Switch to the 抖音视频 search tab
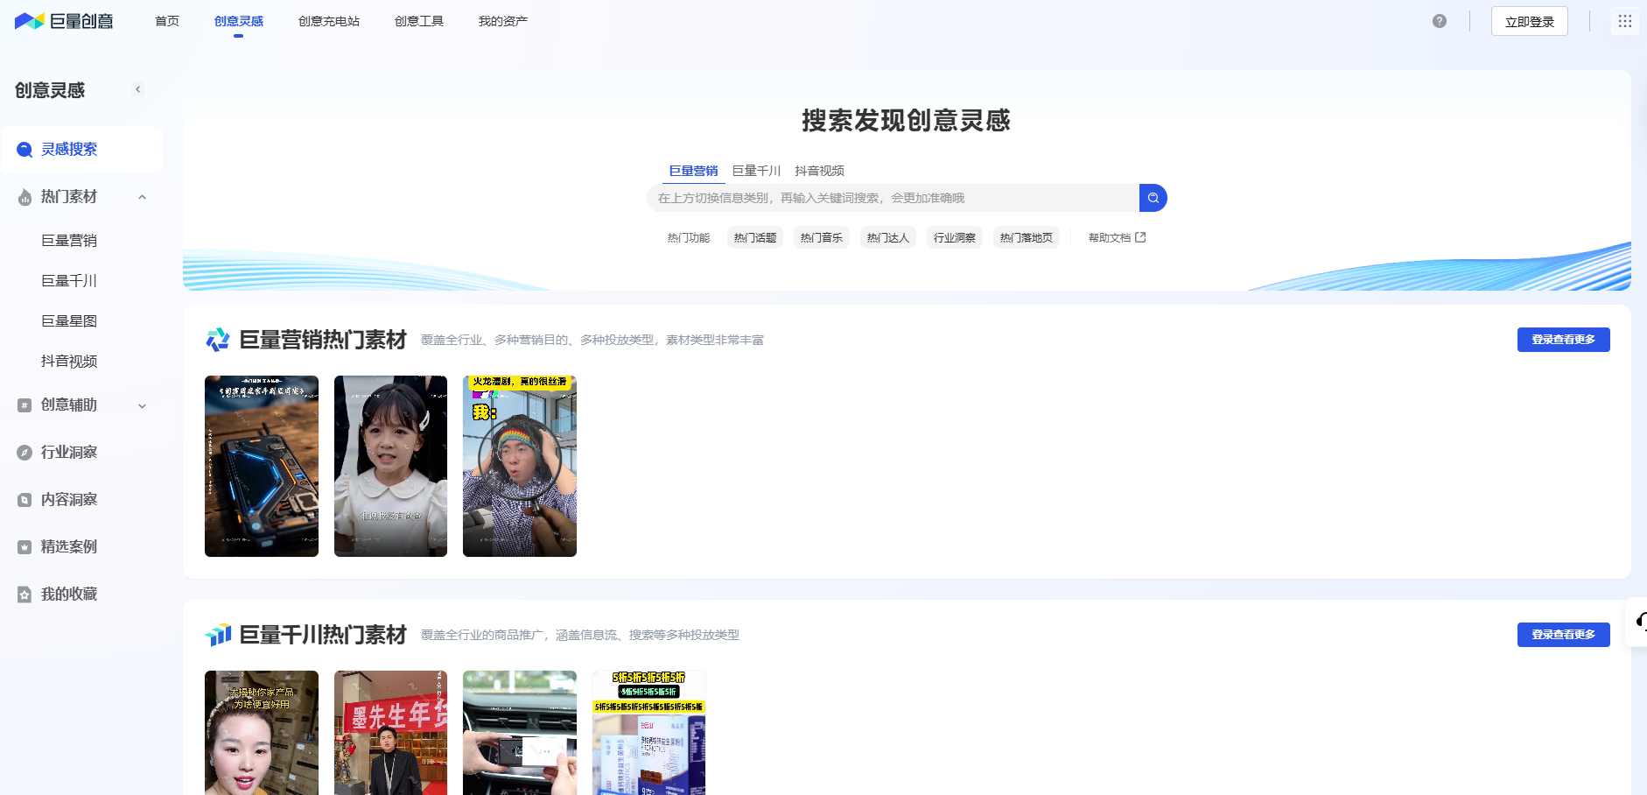 (820, 171)
